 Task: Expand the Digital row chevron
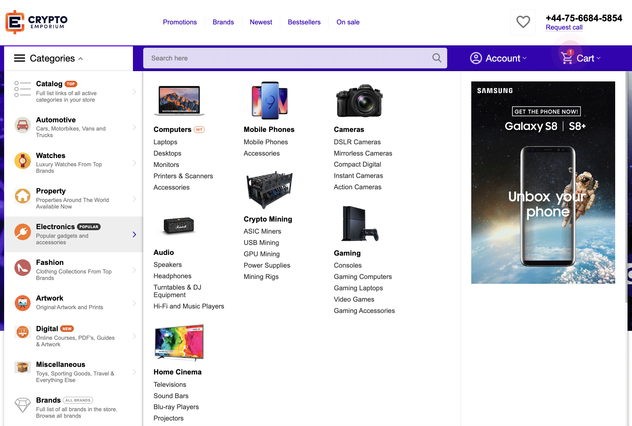point(134,336)
